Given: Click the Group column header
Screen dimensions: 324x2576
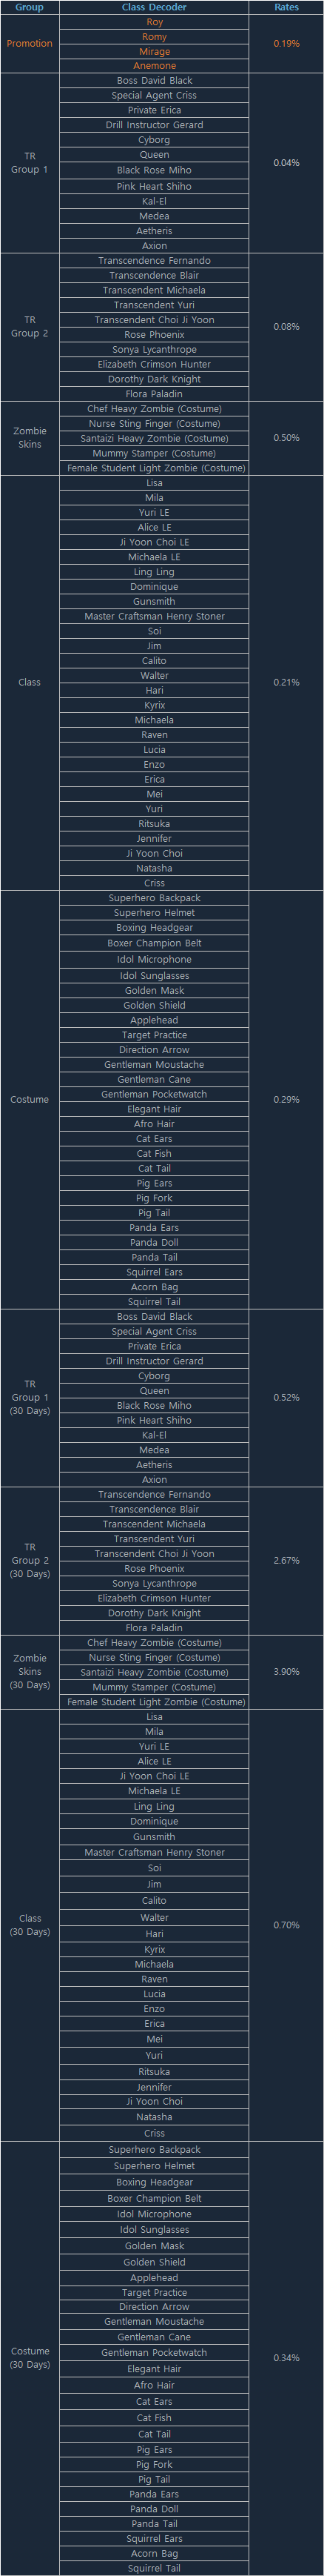Looking at the screenshot, I should 29,7.
